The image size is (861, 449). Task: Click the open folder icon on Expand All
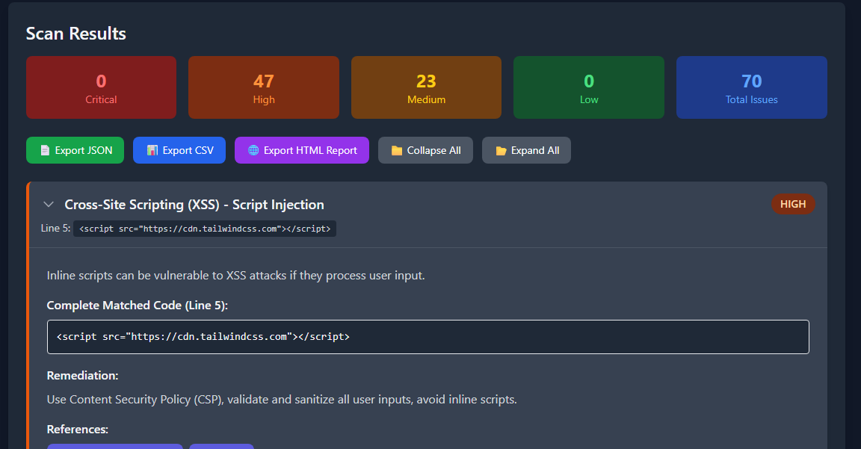coord(501,150)
